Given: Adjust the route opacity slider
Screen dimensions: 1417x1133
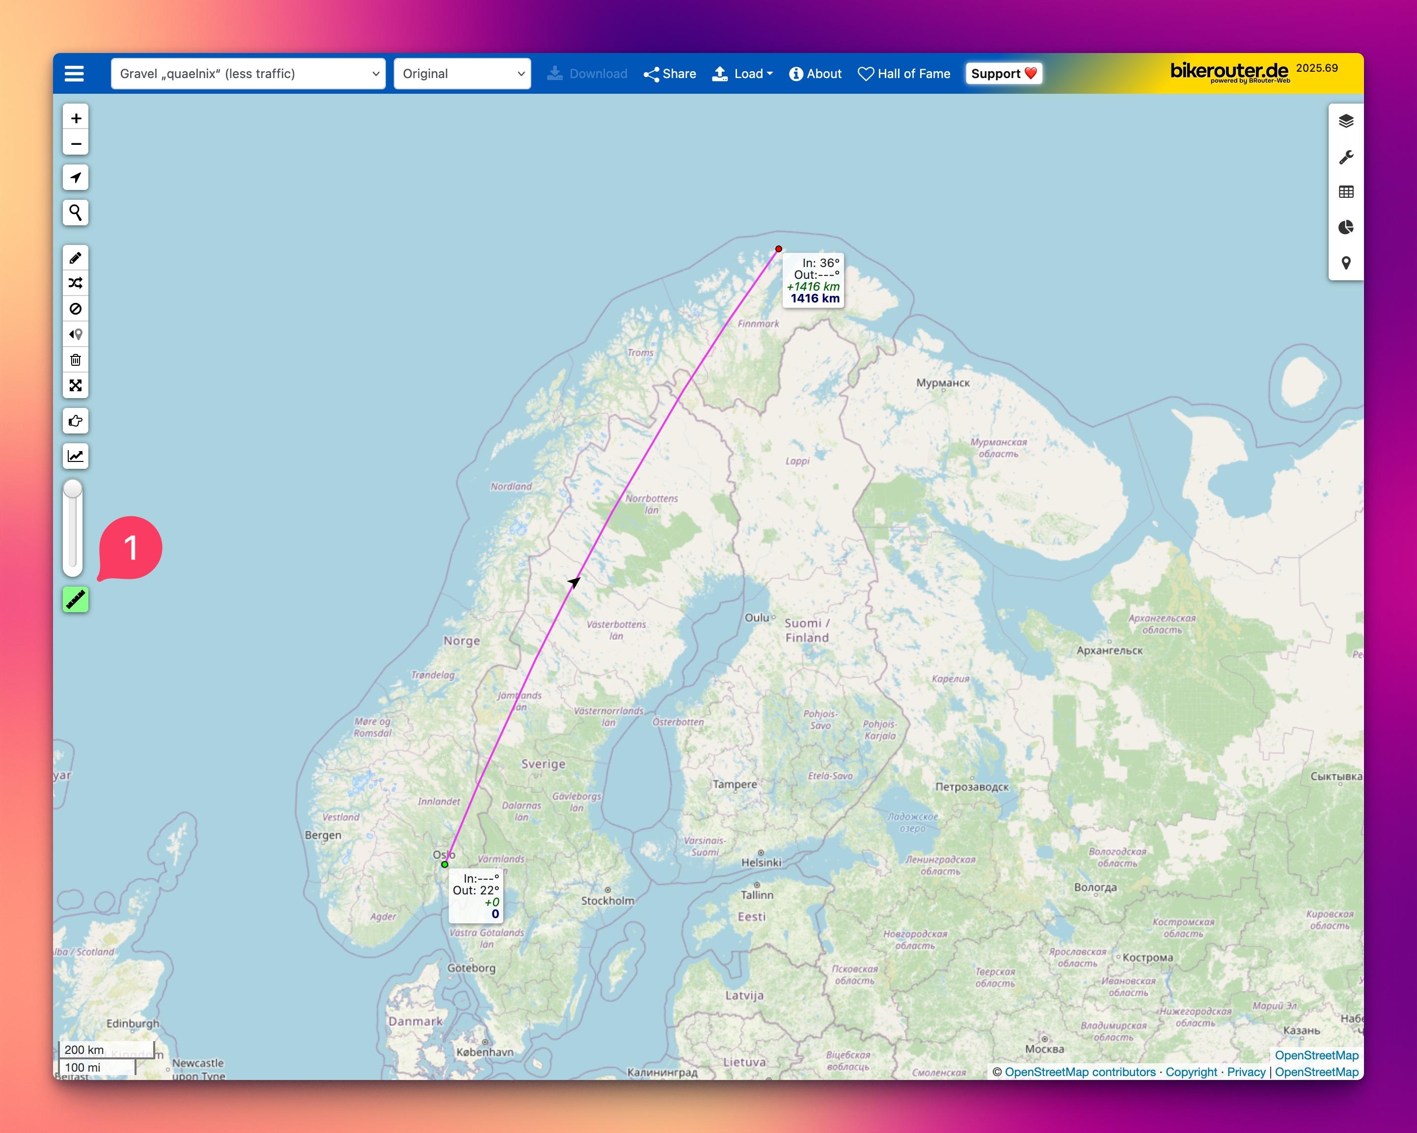Looking at the screenshot, I should (x=73, y=527).
